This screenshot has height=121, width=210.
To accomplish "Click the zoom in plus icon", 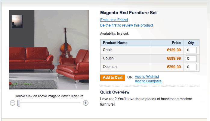I will [86, 103].
